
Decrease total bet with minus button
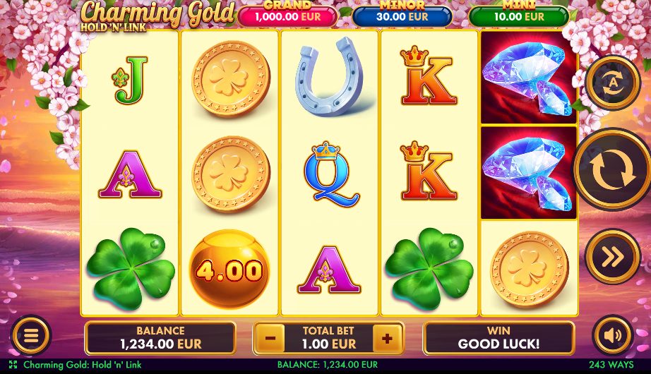point(270,338)
